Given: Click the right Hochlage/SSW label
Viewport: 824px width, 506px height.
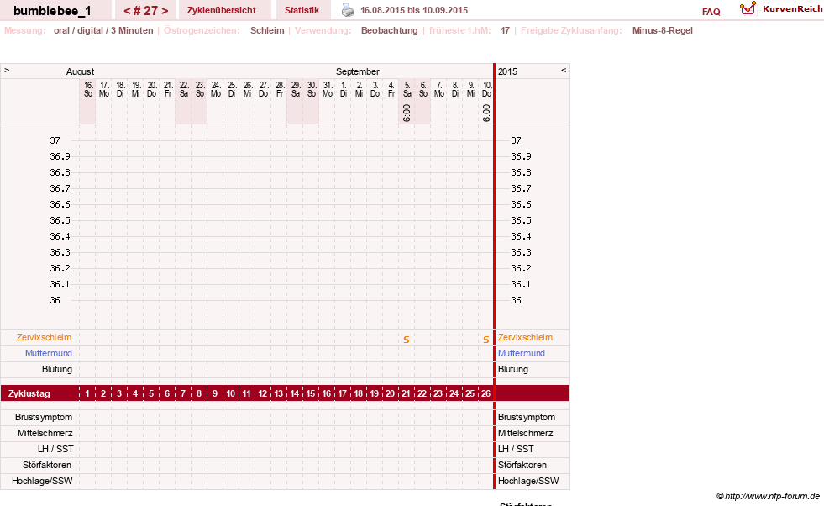Looking at the screenshot, I should (x=528, y=481).
